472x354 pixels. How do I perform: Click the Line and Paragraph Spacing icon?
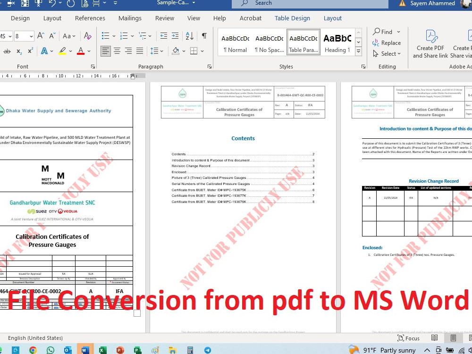click(154, 51)
